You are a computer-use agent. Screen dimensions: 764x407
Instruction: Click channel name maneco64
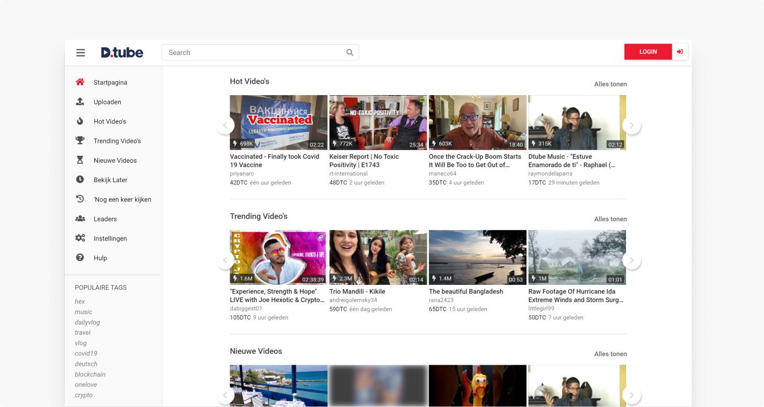tap(443, 174)
